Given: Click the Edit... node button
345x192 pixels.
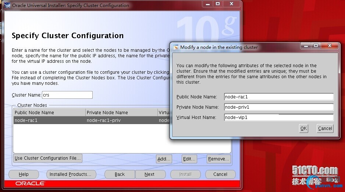Looking at the screenshot, I should 189,159.
